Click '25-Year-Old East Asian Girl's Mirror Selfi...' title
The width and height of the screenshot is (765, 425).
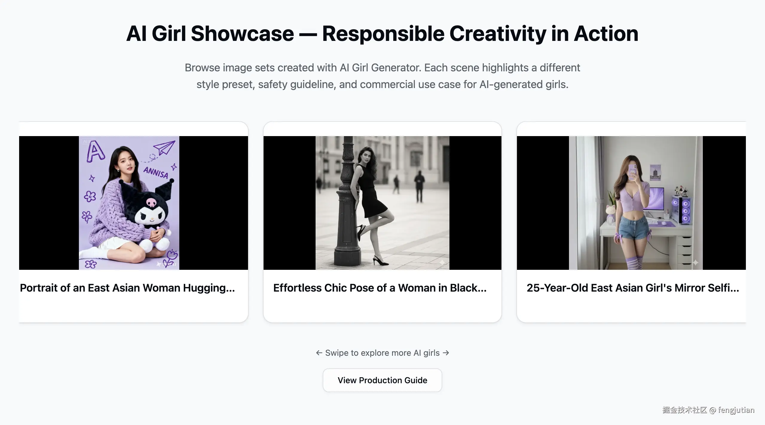[633, 288]
